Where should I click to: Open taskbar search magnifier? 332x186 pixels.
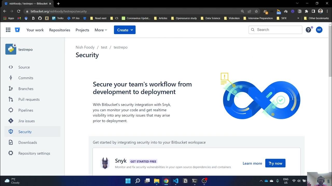(138, 181)
